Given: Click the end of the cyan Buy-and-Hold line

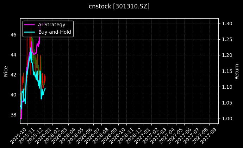Looking at the screenshot, I should 45,89.
